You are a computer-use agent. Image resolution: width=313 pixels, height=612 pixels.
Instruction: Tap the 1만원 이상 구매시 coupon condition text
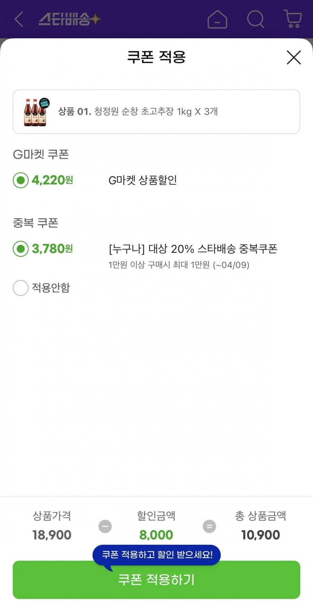tap(179, 265)
